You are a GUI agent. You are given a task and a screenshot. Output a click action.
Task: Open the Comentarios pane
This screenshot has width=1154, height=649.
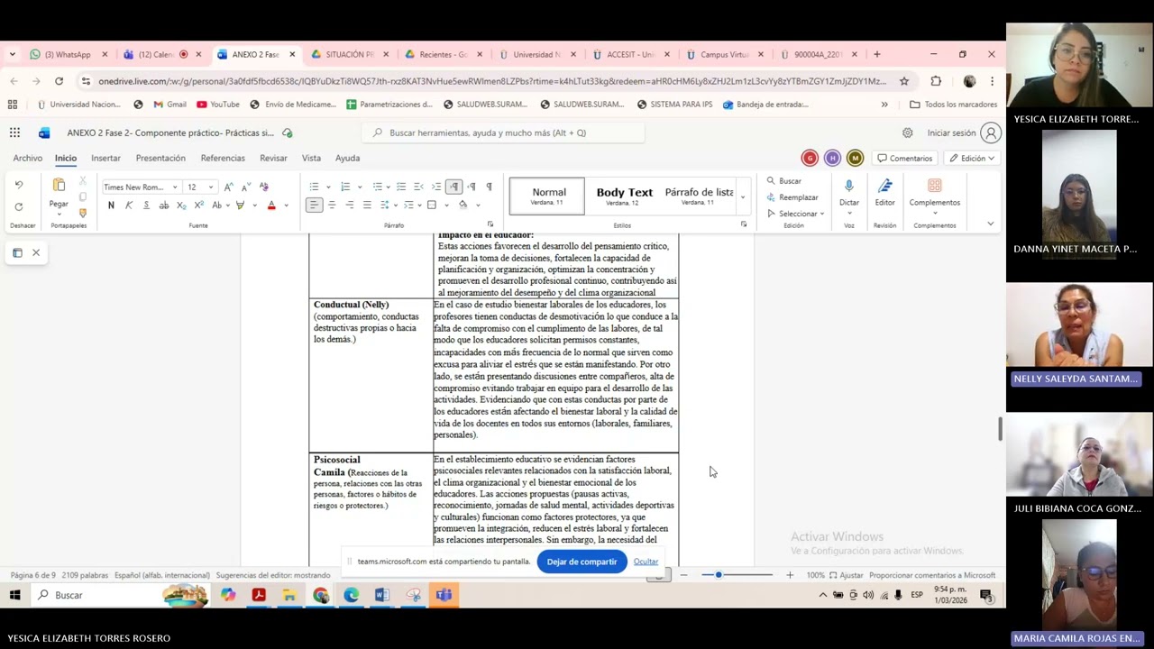905,158
